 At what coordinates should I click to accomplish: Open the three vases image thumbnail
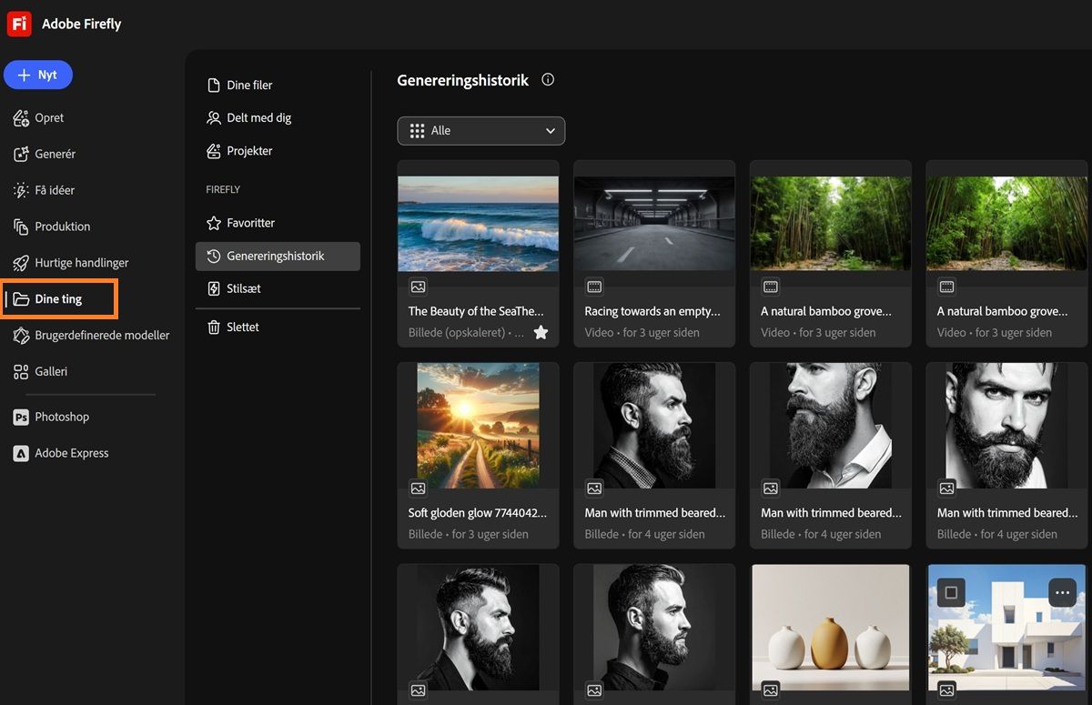pyautogui.click(x=831, y=627)
